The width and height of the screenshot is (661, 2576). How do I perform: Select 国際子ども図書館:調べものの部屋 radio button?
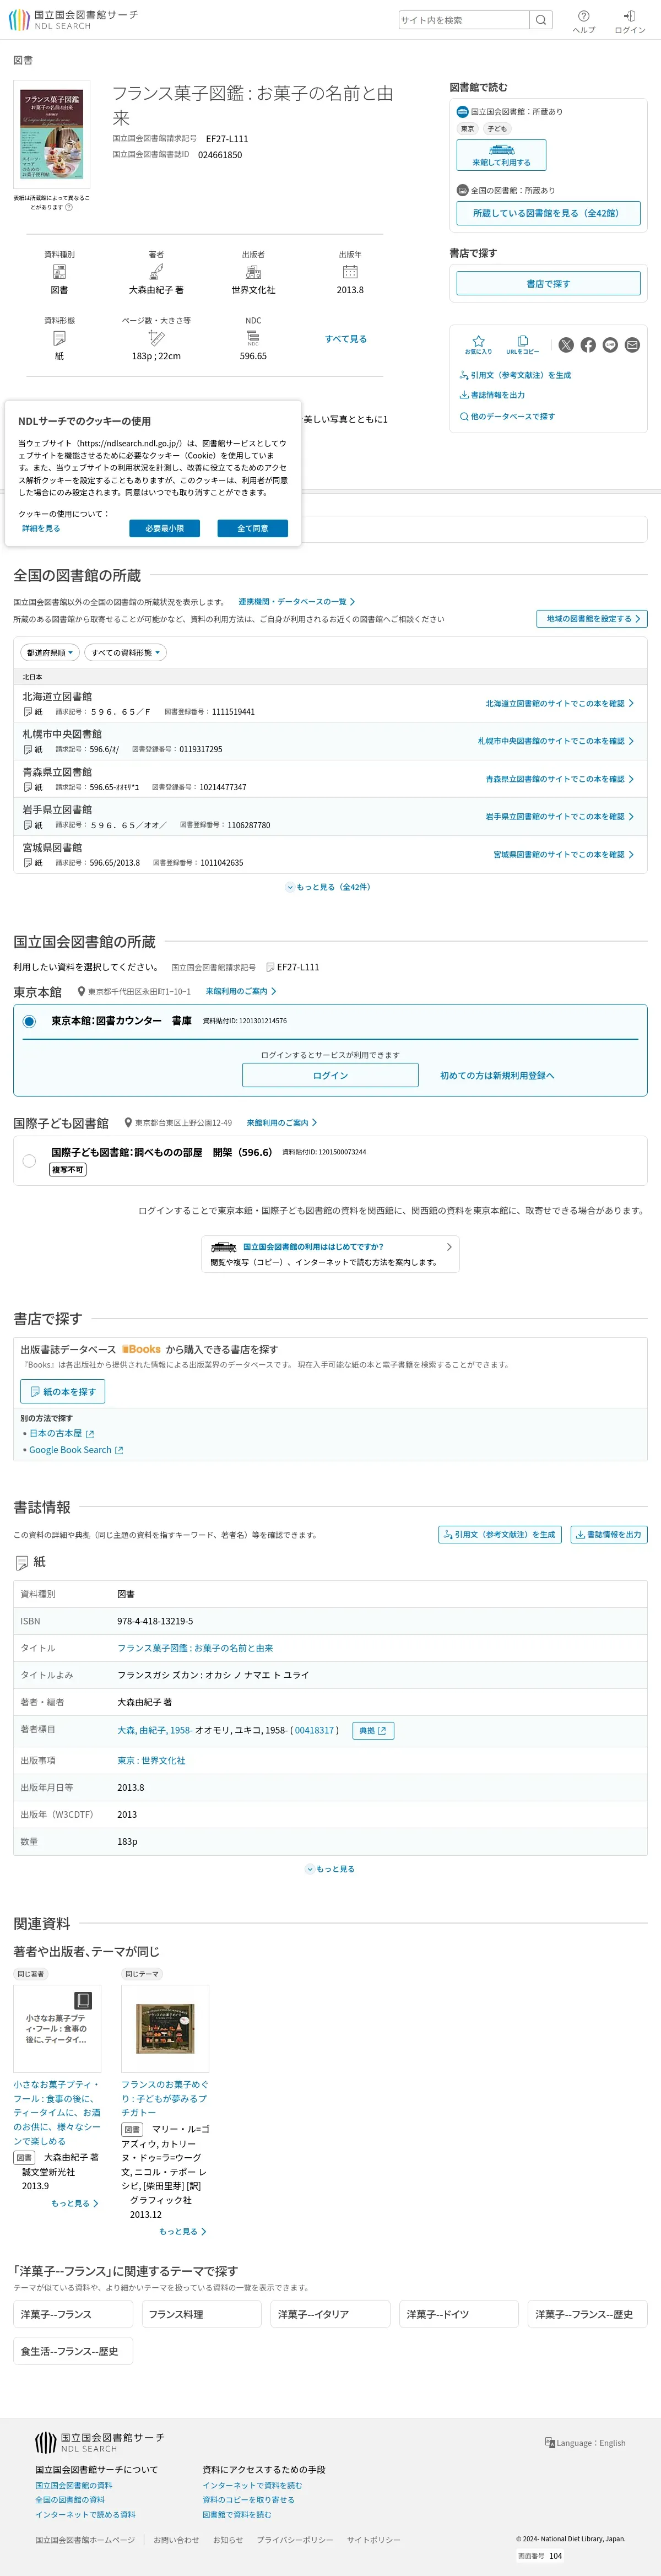(x=29, y=1161)
